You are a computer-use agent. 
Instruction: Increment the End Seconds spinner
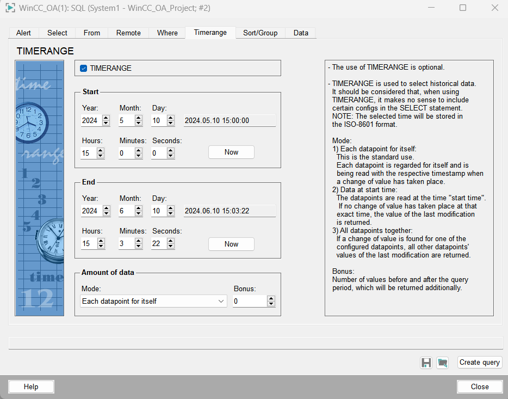(x=171, y=241)
